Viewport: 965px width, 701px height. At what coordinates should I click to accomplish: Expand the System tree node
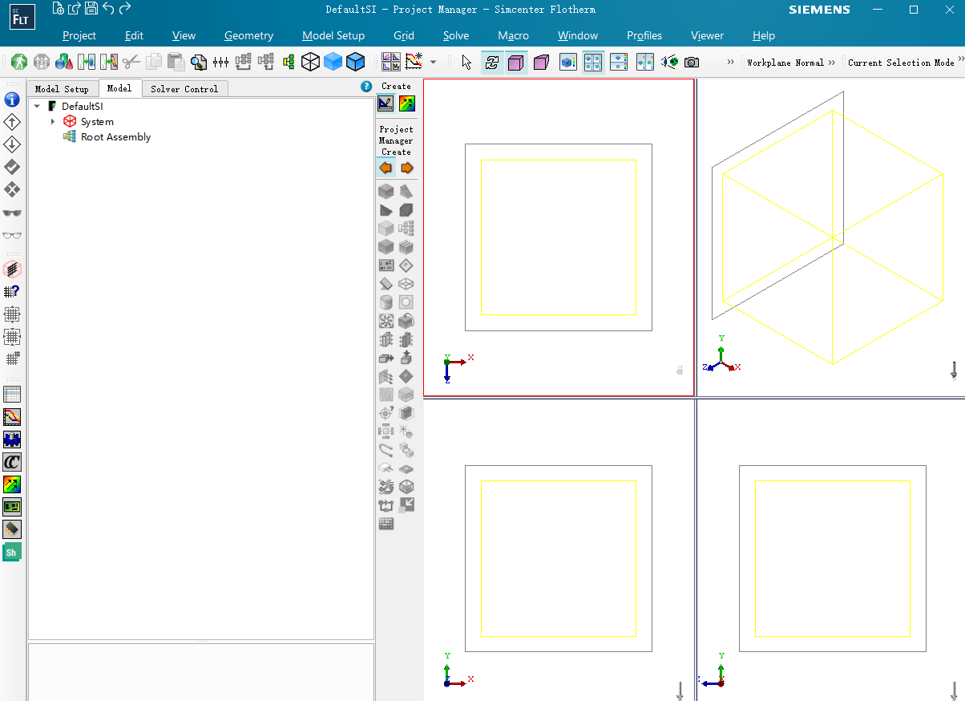(53, 122)
